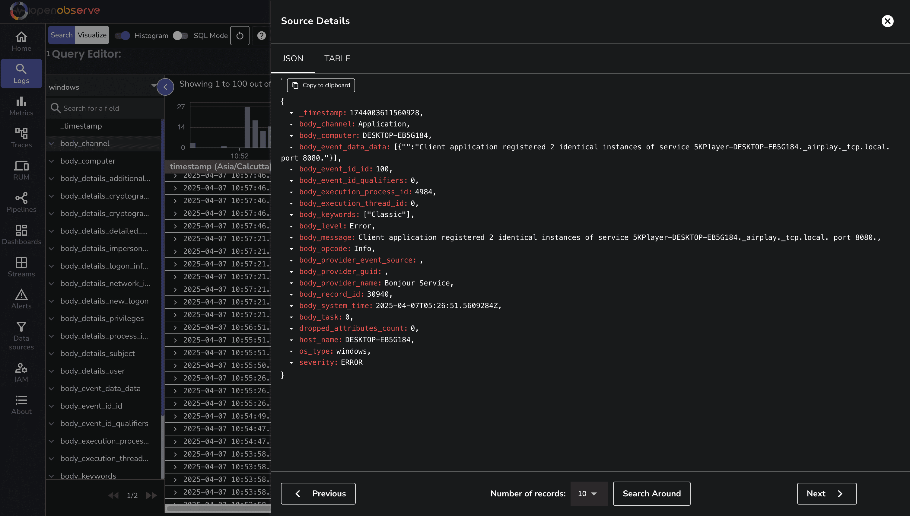Expand the body_computer field

[x=52, y=161]
